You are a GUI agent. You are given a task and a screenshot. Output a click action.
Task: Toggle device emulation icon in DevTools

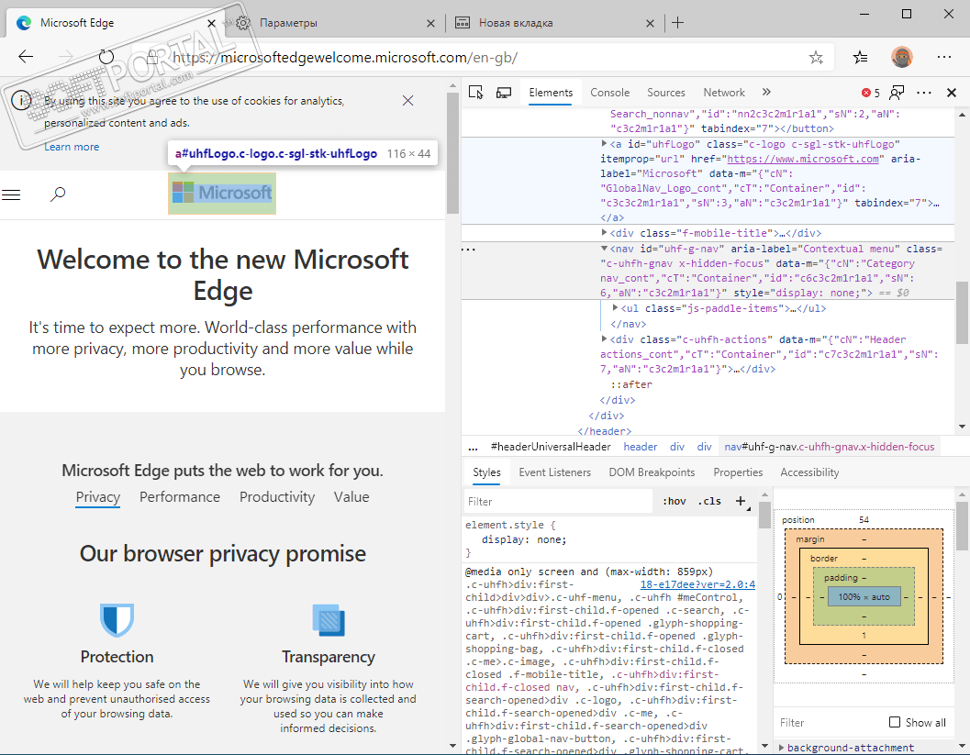tap(504, 92)
